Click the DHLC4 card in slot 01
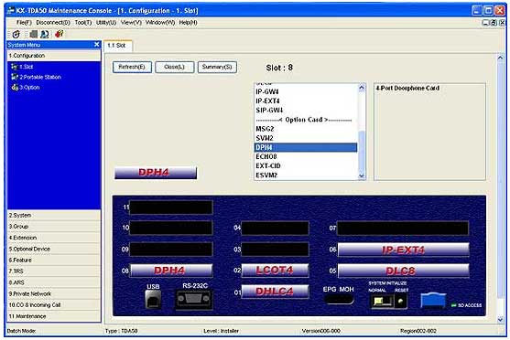 click(275, 292)
